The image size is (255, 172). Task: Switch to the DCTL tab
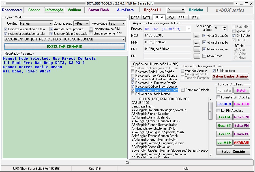pos(147,18)
